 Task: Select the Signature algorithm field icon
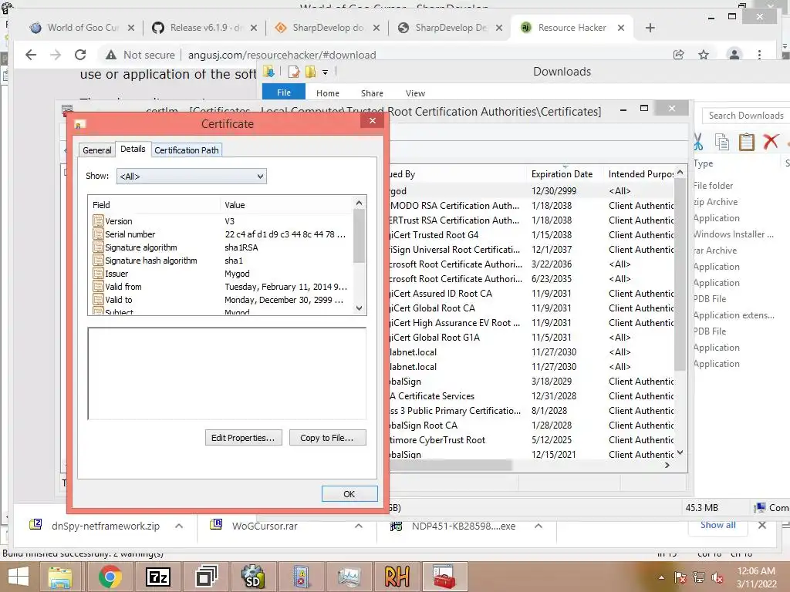pos(98,247)
